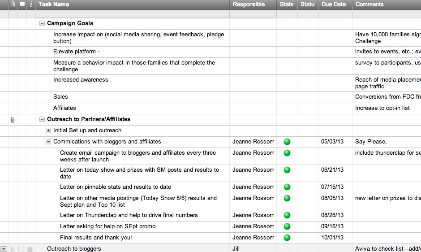Click the Task Name column header
Image resolution: width=421 pixels, height=252 pixels.
click(x=133, y=4)
